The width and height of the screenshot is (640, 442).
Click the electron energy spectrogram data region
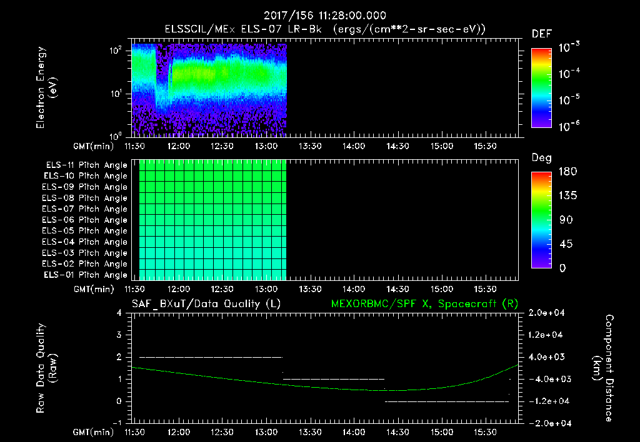[x=209, y=90]
